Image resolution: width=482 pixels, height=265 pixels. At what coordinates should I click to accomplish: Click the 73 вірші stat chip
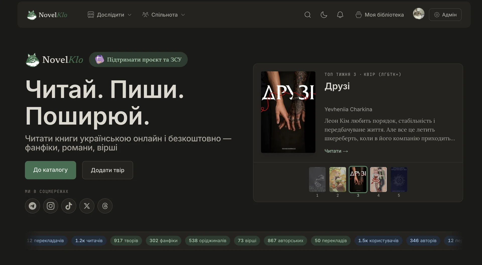[247, 241]
